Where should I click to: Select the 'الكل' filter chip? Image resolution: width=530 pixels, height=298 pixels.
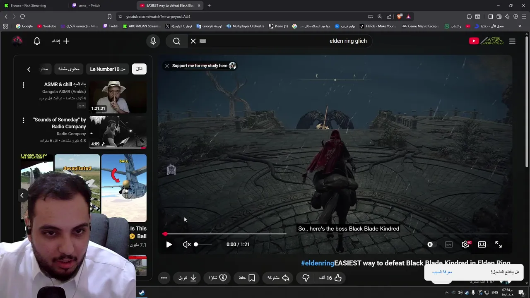click(139, 69)
